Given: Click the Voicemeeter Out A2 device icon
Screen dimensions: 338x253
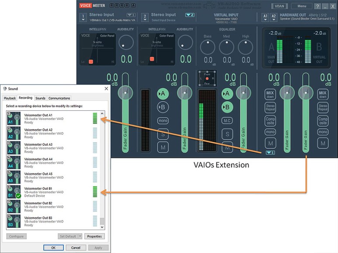Looking at the screenshot, I should pos(14,133).
